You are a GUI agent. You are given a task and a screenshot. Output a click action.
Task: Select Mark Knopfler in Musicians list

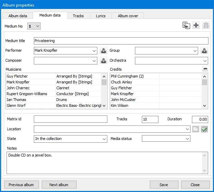(18, 82)
